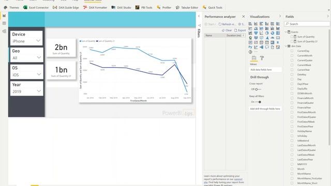Collapse the Events table in Fields

(x=286, y=32)
